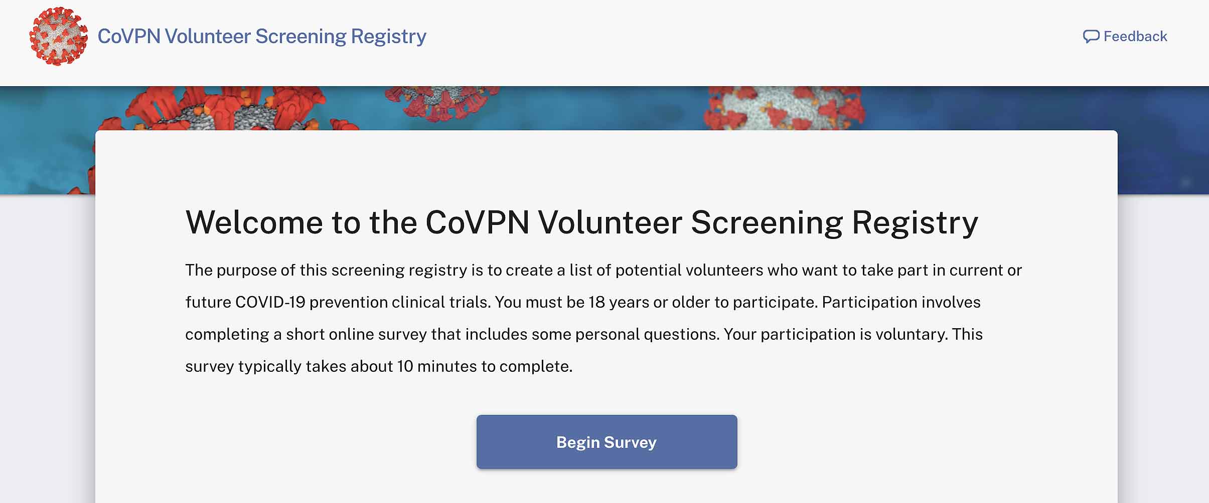Click the "10 minutes" text in the paragraph
Viewport: 1209px width, 503px height.
pyautogui.click(x=436, y=367)
